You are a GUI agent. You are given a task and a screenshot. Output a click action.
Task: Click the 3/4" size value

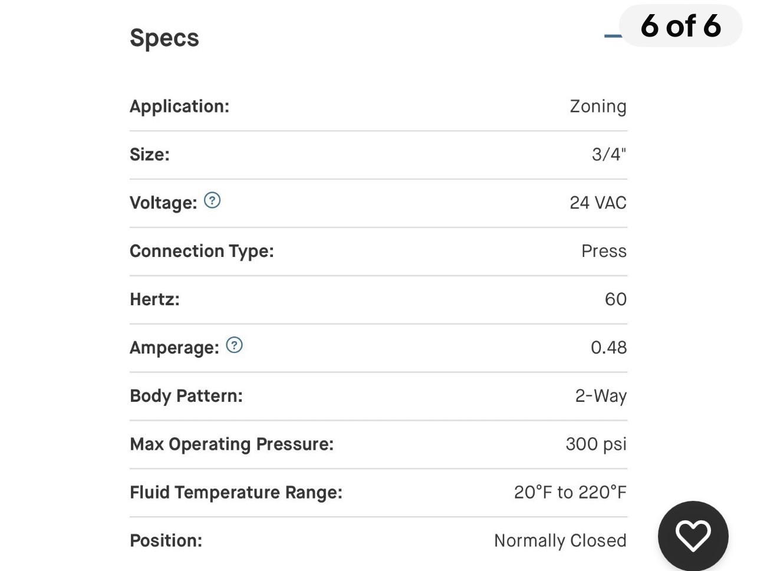click(x=609, y=154)
